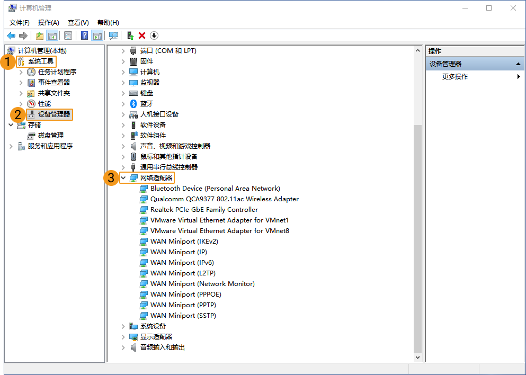Click the device list scrollbar down arrow
The image size is (526, 375).
point(417,358)
